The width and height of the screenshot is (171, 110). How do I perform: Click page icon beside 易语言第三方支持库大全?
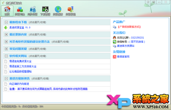(x=6, y=66)
